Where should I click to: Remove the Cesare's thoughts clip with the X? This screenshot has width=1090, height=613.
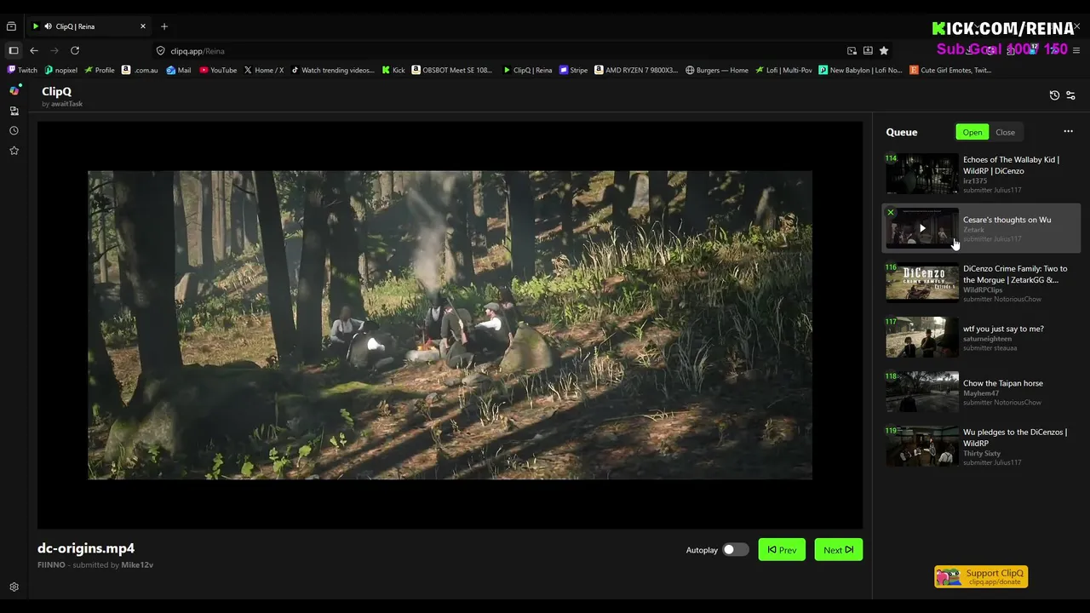point(891,212)
